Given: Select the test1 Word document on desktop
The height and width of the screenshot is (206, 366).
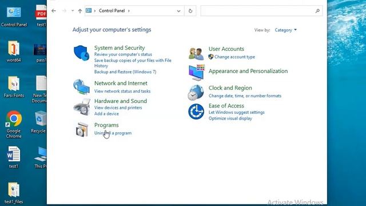Looking at the screenshot, I should tap(13, 157).
